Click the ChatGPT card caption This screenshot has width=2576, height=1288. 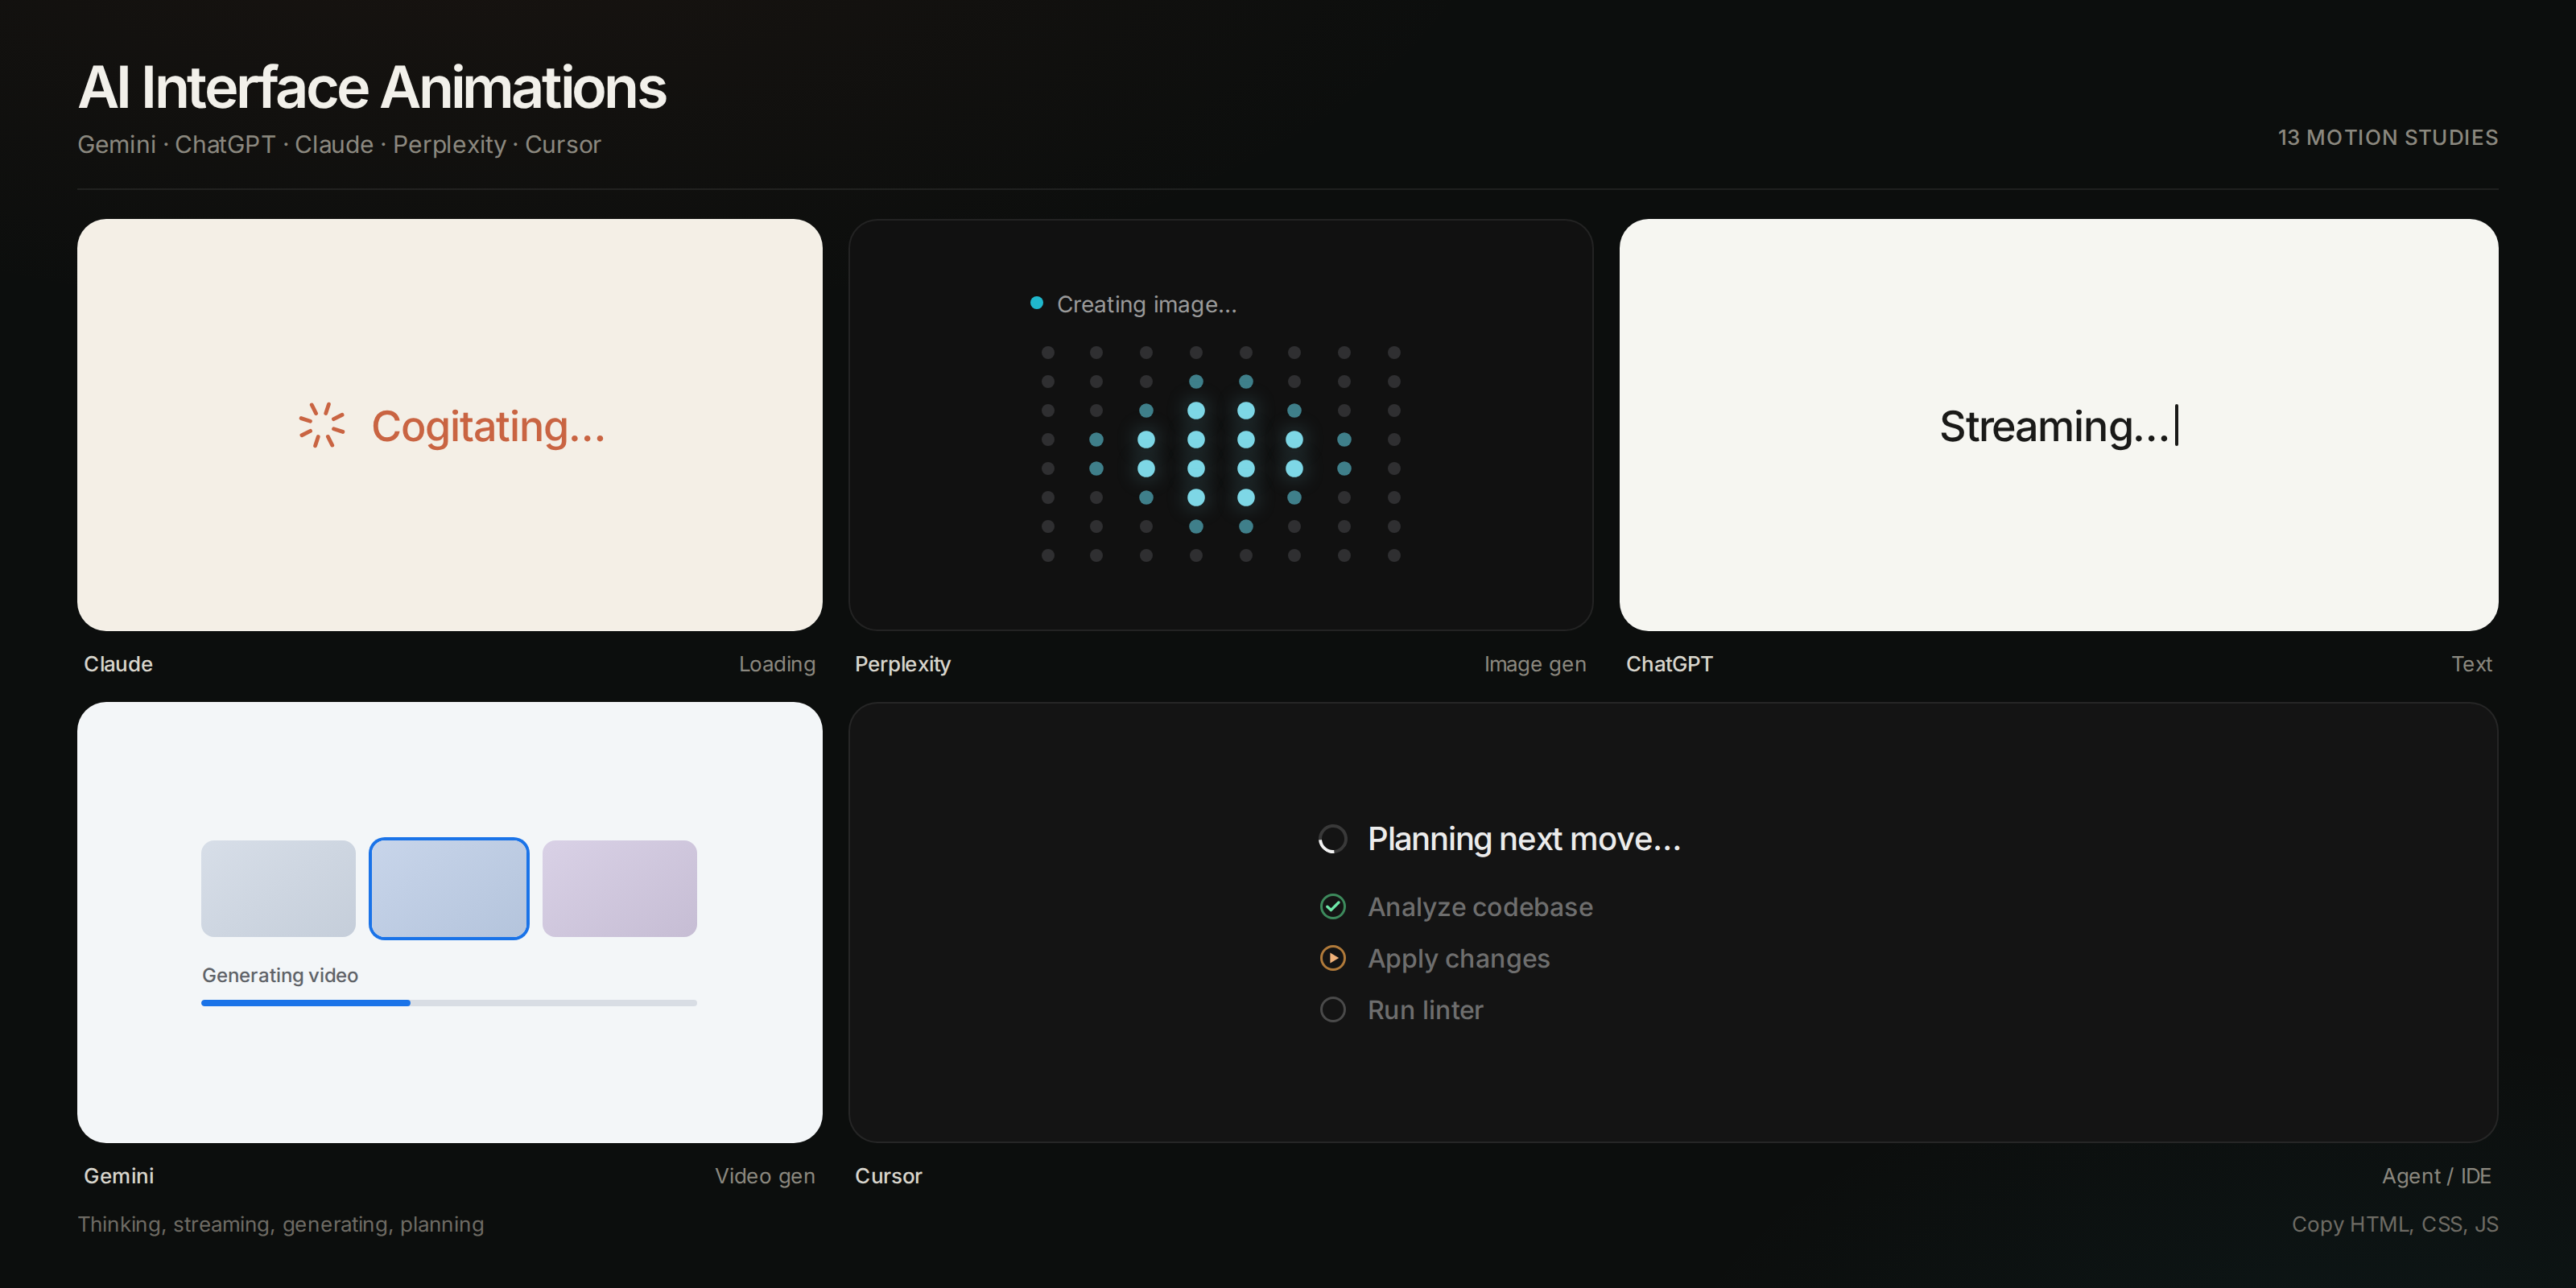[1669, 664]
